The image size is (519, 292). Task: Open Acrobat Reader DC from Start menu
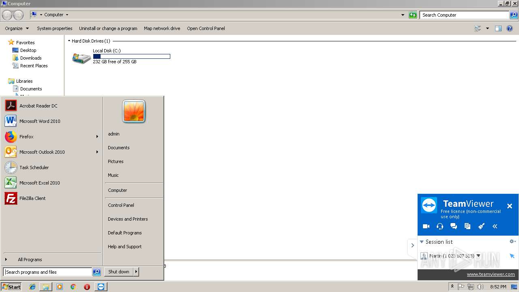52,106
